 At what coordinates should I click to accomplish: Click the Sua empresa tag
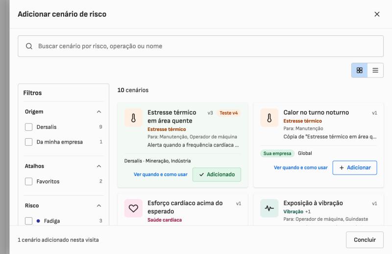click(x=277, y=153)
